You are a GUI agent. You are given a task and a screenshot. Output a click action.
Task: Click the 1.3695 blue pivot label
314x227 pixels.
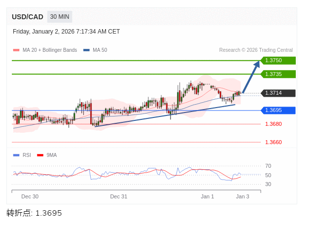pyautogui.click(x=278, y=110)
